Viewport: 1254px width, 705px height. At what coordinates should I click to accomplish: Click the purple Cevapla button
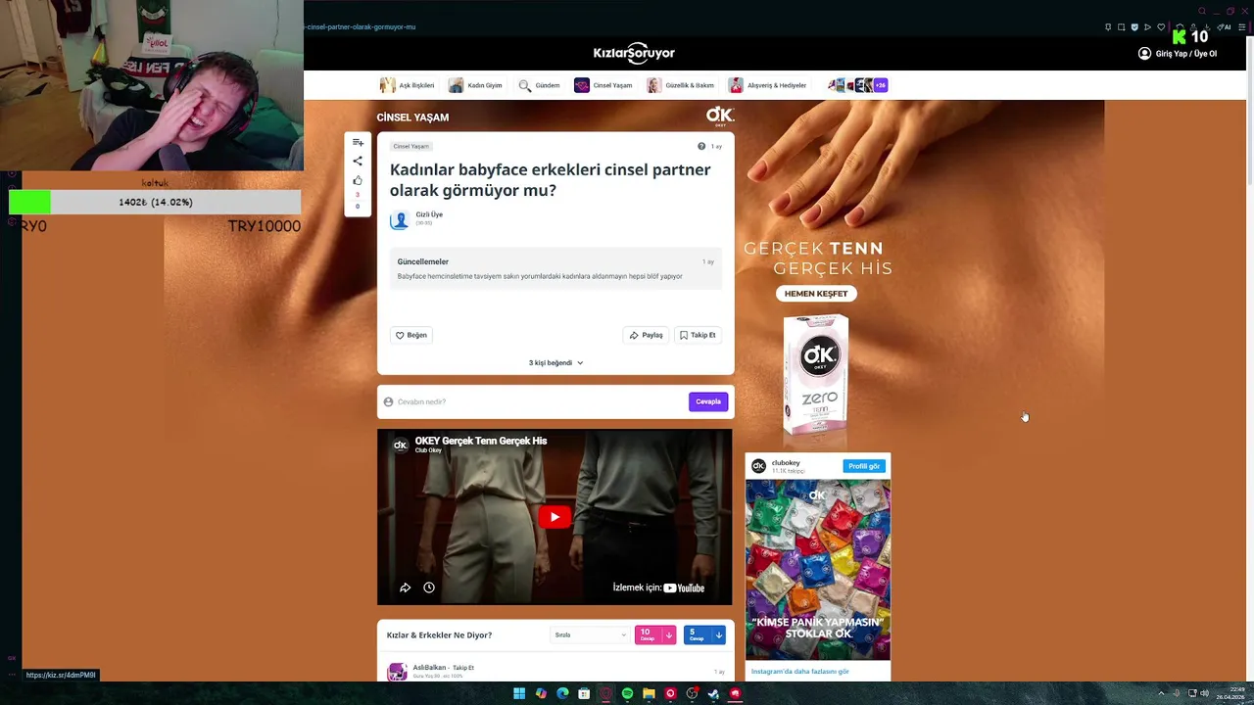[708, 401]
